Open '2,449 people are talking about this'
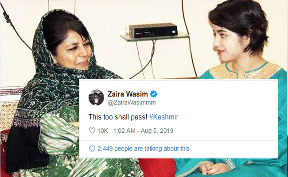The image size is (288, 177). tap(144, 149)
